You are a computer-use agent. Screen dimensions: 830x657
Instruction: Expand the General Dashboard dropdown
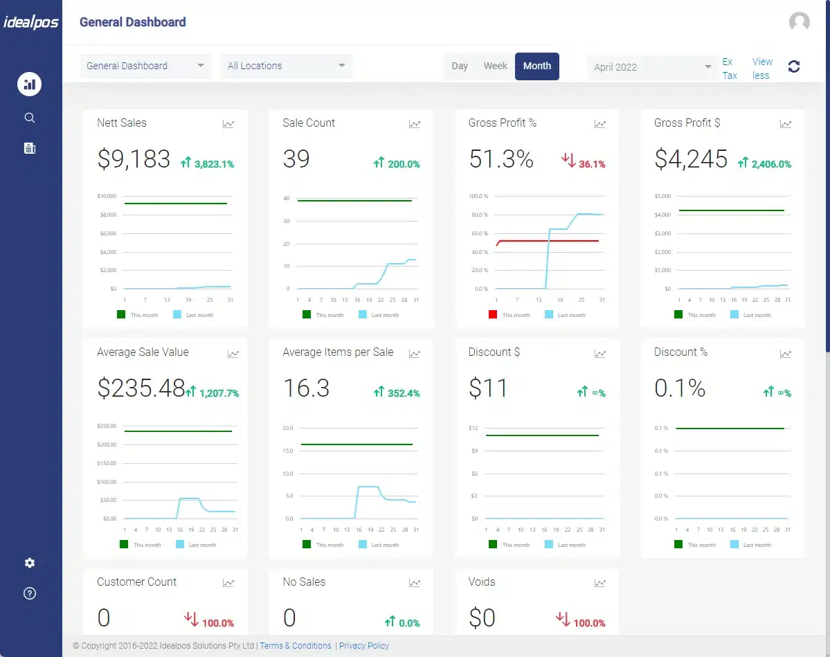[x=145, y=66]
